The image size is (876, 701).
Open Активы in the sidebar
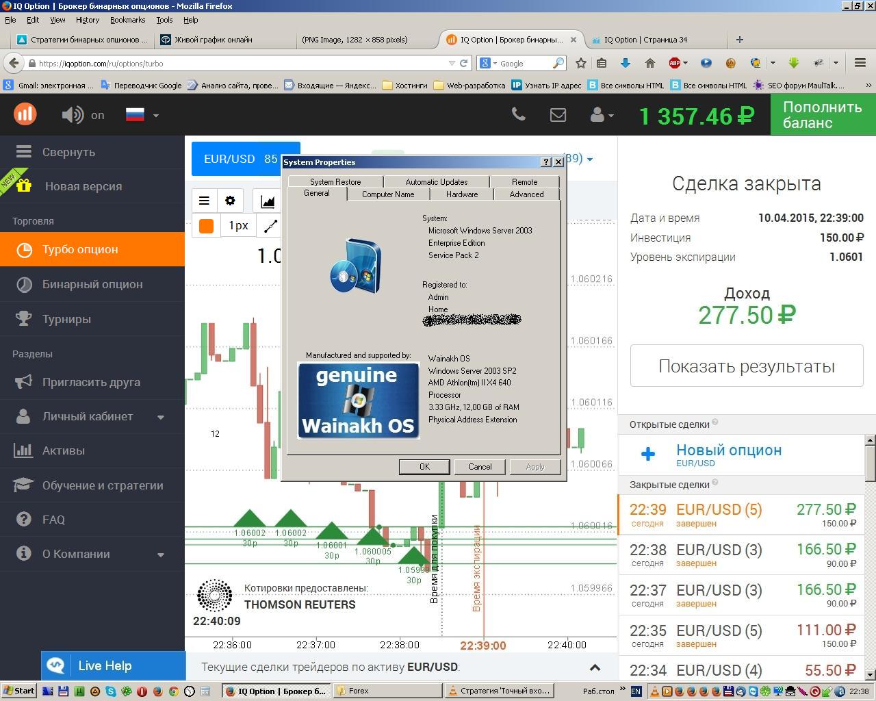coord(92,450)
